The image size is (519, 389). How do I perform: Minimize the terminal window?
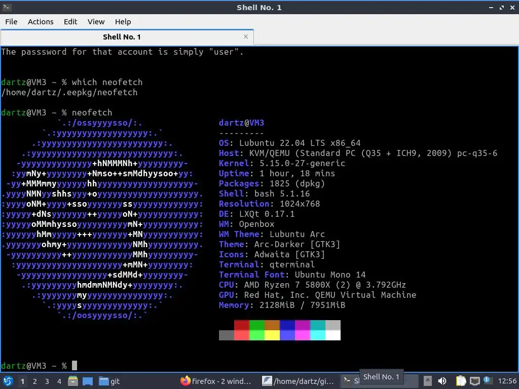pos(491,7)
